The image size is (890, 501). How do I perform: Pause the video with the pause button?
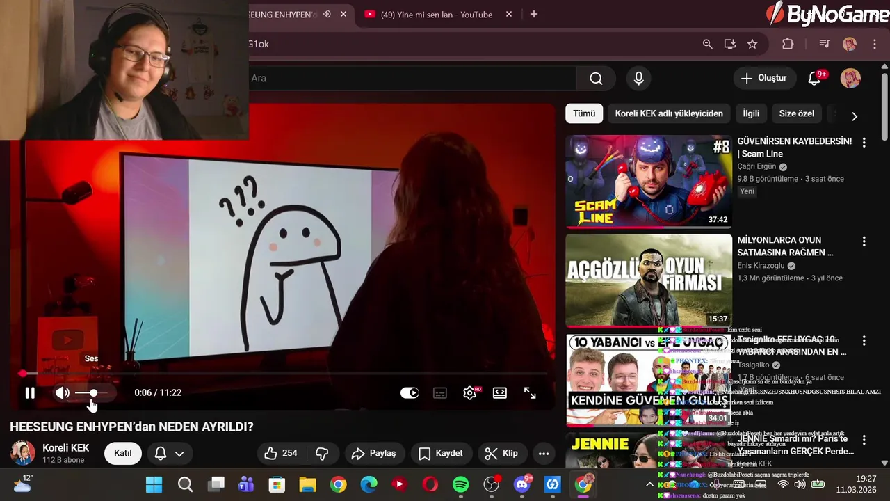pos(30,393)
